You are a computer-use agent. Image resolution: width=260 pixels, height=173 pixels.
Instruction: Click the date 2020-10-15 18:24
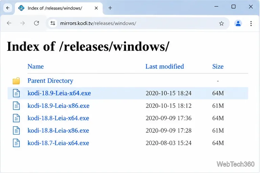pos(169,93)
